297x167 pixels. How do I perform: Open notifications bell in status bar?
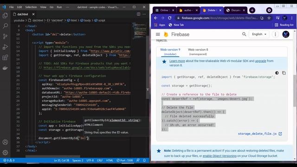click(x=144, y=161)
